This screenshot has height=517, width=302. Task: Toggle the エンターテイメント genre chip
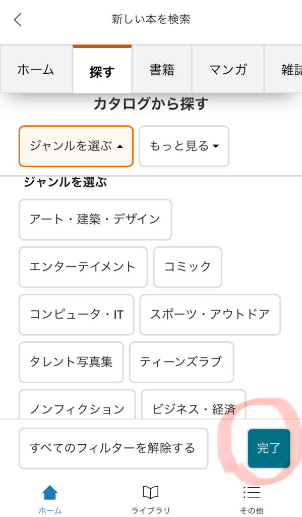(x=83, y=267)
